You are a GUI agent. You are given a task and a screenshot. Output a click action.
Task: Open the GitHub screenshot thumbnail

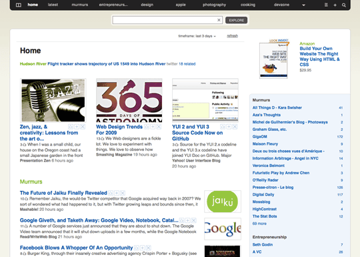tap(205, 100)
